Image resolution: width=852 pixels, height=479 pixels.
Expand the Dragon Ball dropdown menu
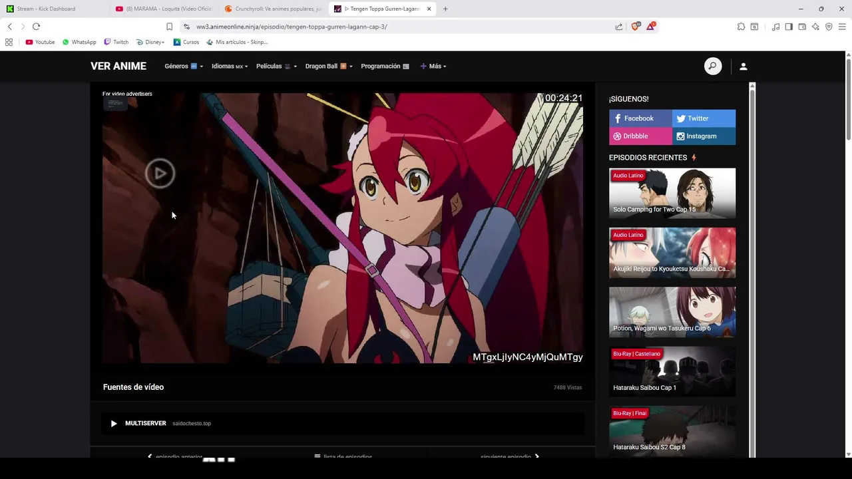pos(329,66)
